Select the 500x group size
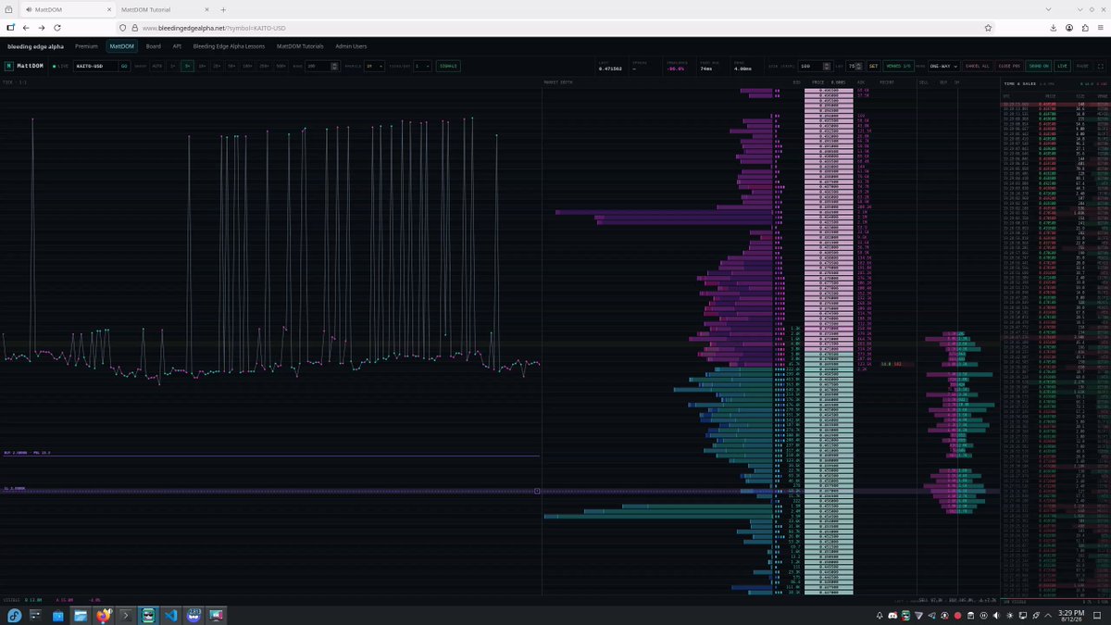The height and width of the screenshot is (625, 1111). coord(281,66)
